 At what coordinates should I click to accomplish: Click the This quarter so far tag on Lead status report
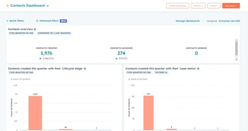click(139, 72)
